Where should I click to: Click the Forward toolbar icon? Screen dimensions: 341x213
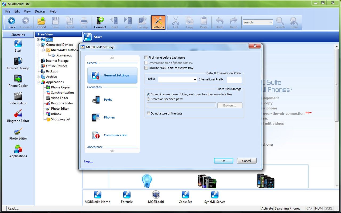(26, 23)
